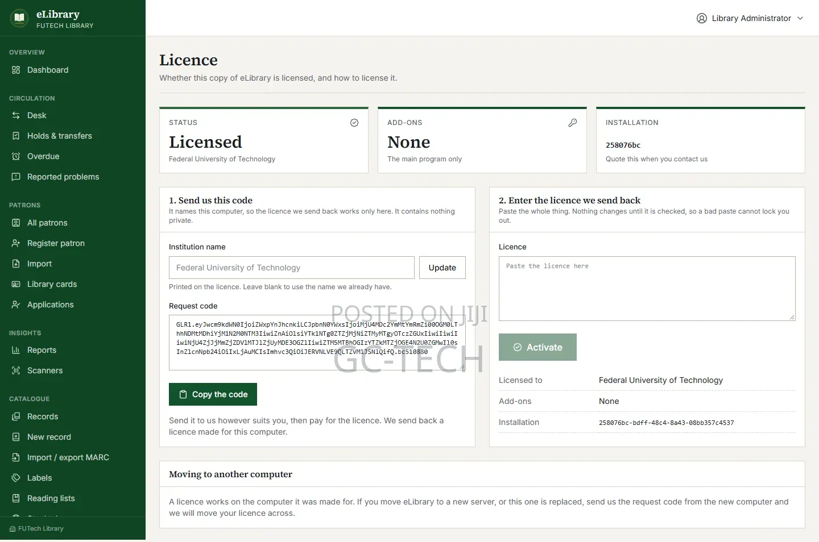This screenshot has height=542, width=819.
Task: Click the Reported problems speech bubble icon
Action: 16,177
